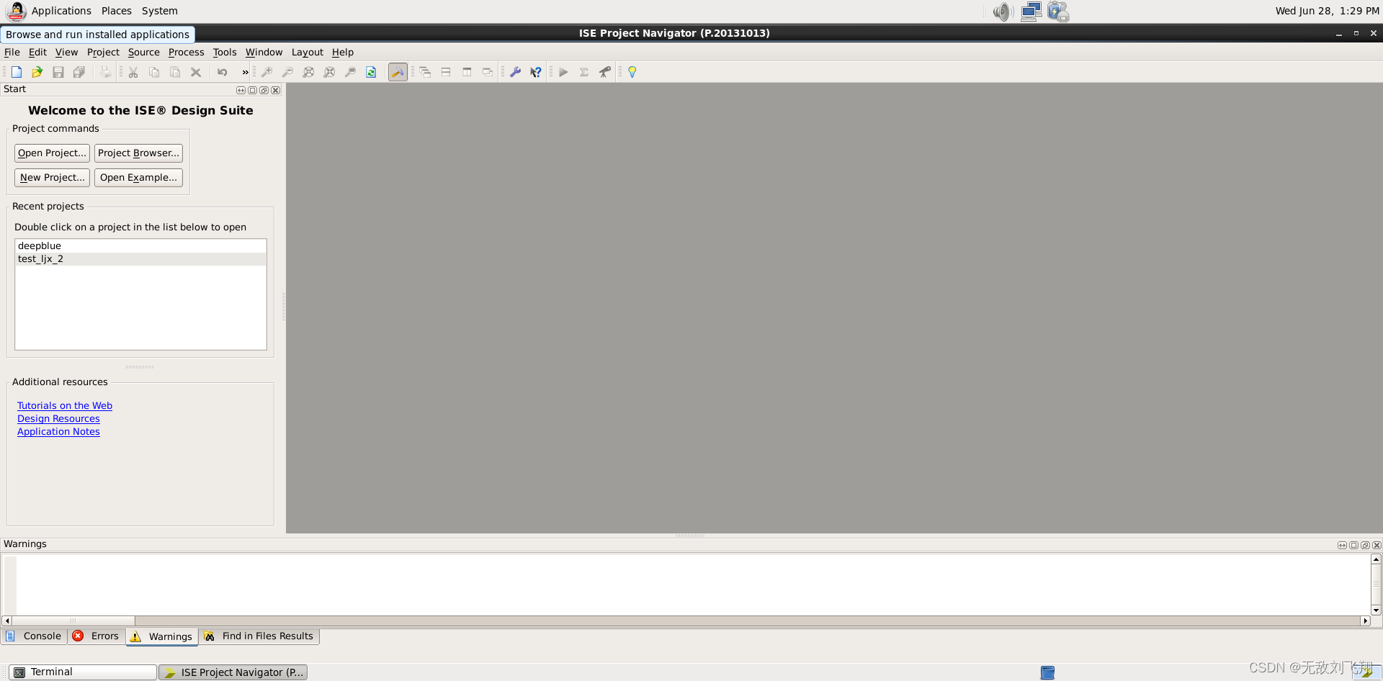
Task: Select test_ljx_2 in recent projects
Action: tap(140, 258)
